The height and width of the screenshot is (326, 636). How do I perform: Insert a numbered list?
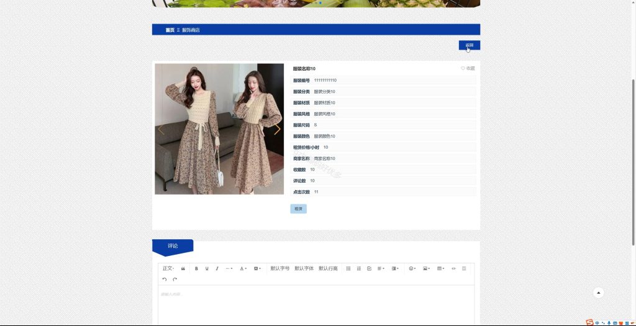359,268
